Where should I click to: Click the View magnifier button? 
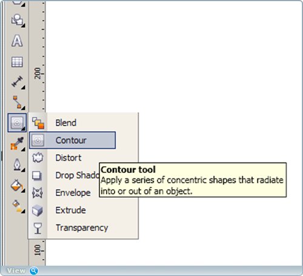pos(34,271)
